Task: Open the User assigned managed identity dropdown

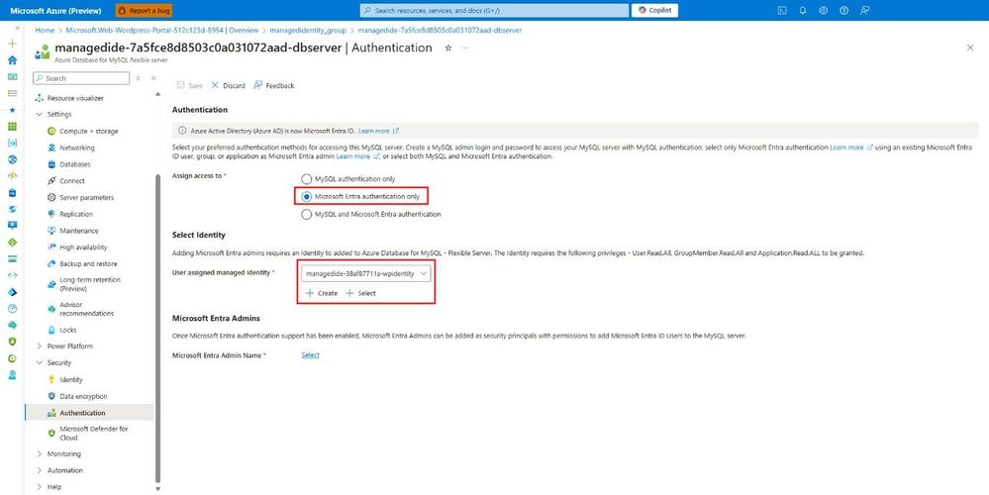Action: pos(366,273)
